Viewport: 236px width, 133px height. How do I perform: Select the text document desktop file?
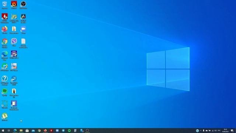tap(23, 43)
